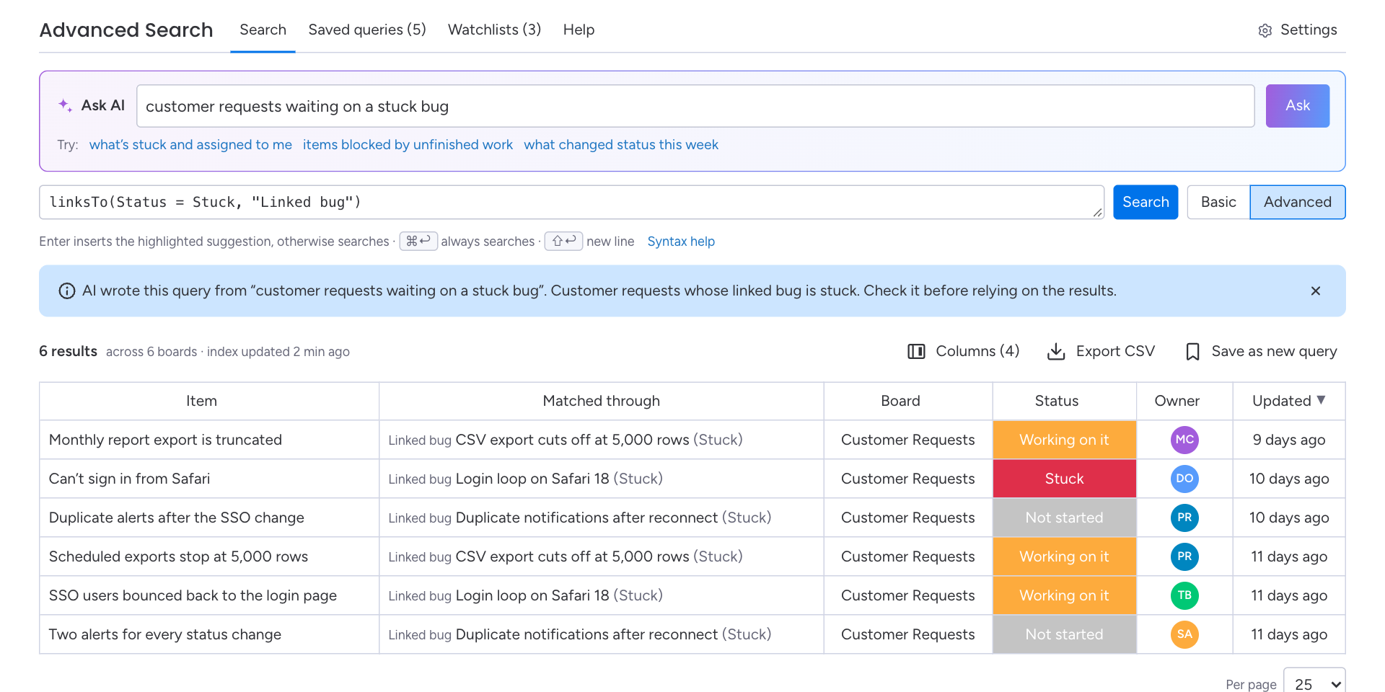Dismiss the AI query notice banner
The image size is (1385, 692).
coord(1315,290)
